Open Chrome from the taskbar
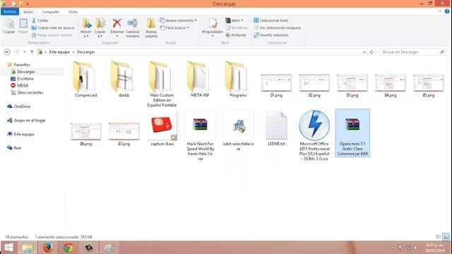This screenshot has height=254, width=452. tap(69, 248)
